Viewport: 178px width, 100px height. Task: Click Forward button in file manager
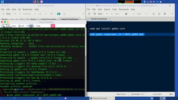pyautogui.click(x=25, y=14)
